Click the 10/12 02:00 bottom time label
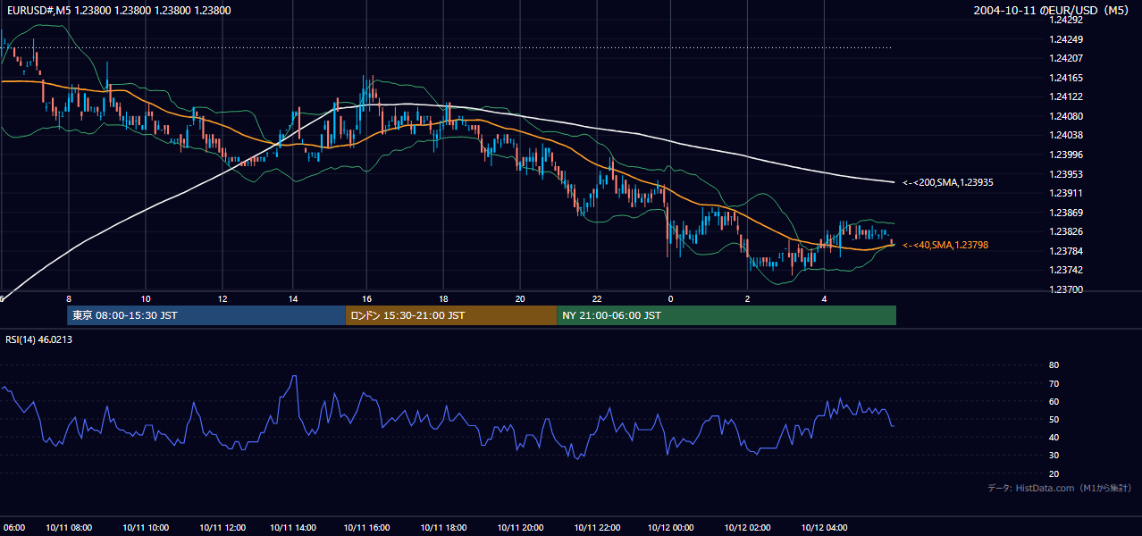This screenshot has height=536, width=1142. [748, 528]
